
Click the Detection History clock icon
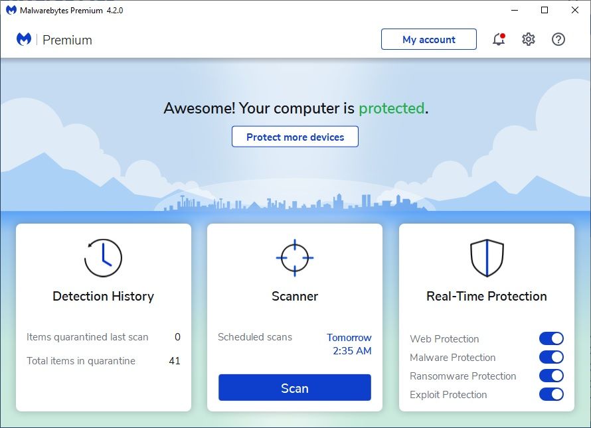pyautogui.click(x=103, y=258)
